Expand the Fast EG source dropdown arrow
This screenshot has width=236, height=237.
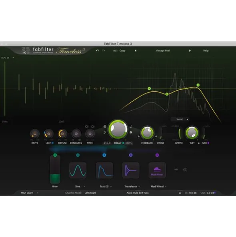111,186
